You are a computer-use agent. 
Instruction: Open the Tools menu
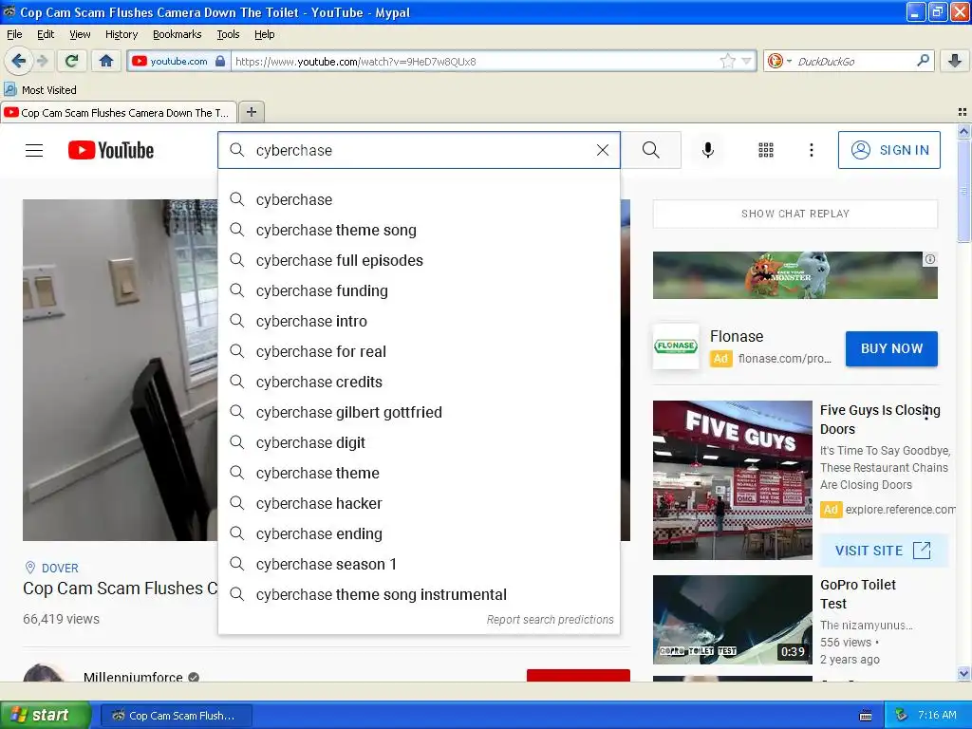(228, 34)
